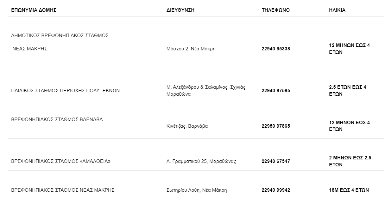Image resolution: width=385 pixels, height=199 pixels.
Task: Select the Κινέτιζας, Βαρνάβα address
Action: click(x=187, y=126)
